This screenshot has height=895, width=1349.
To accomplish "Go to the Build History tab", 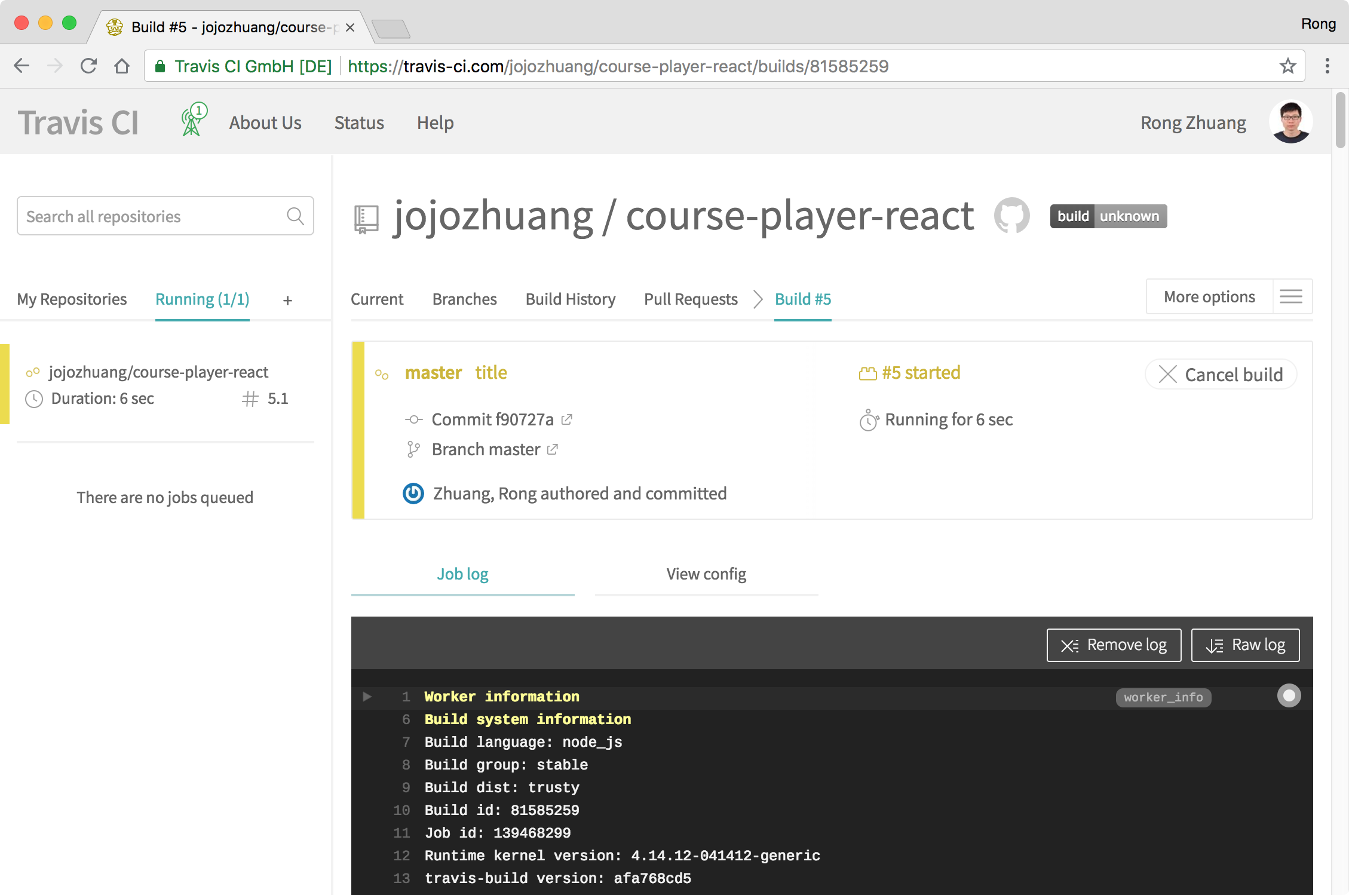I will (571, 299).
